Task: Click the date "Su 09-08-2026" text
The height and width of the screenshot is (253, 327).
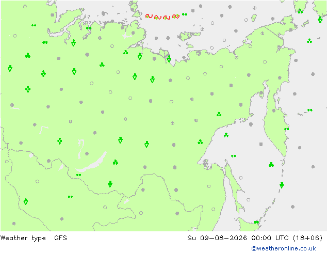Action: coord(217,238)
